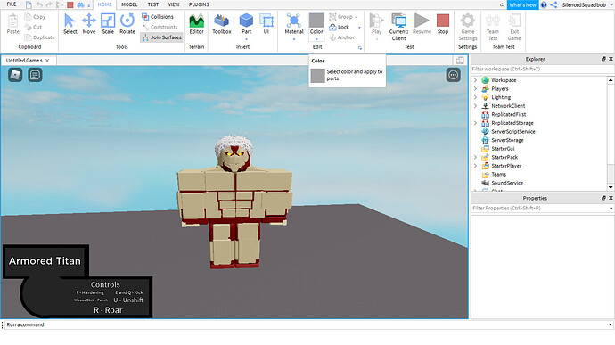Click the Play test button
615x345 pixels.
376,24
